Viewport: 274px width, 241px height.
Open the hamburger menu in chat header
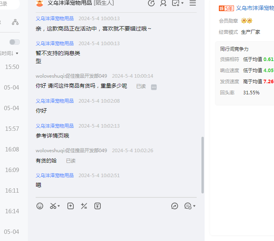(193, 3)
